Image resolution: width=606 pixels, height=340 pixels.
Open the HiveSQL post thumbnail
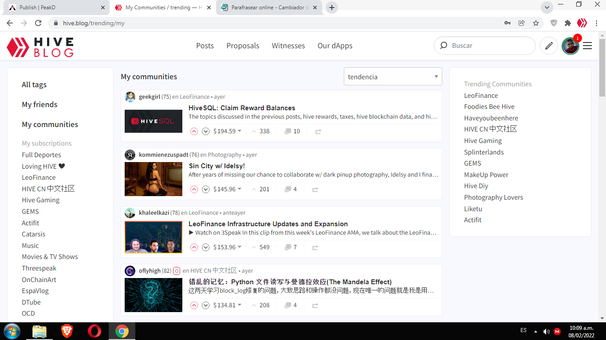coord(153,121)
